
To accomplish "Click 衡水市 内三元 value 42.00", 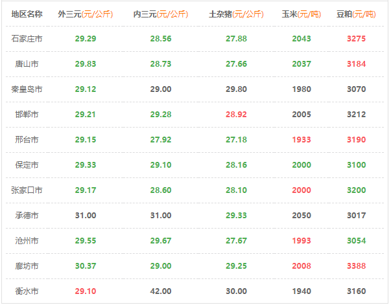I will (x=161, y=291).
